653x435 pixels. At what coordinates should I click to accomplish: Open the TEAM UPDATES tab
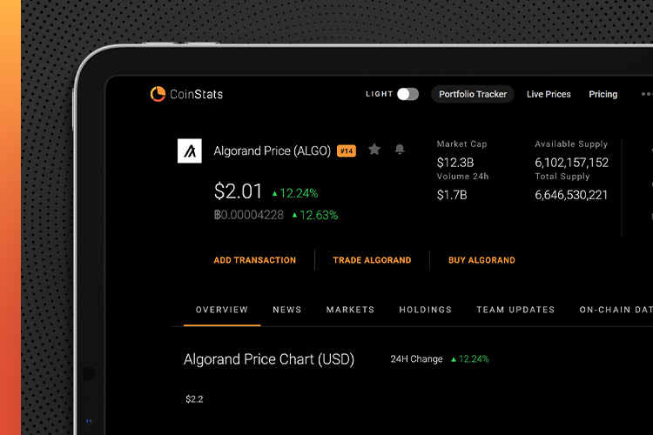point(515,310)
